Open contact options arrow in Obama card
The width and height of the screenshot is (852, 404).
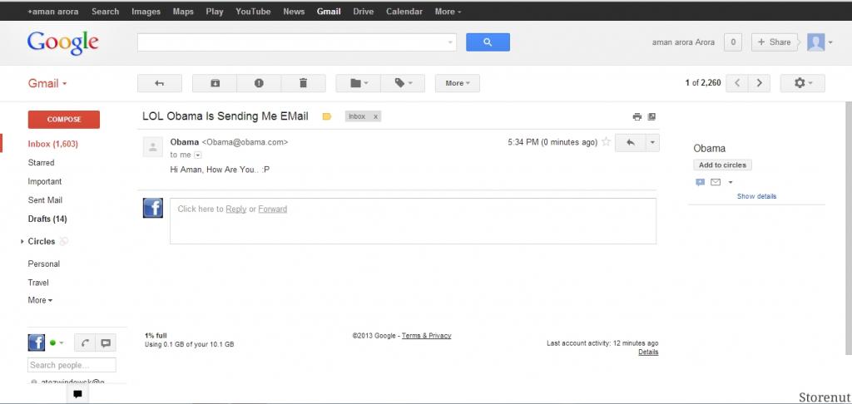pos(731,182)
